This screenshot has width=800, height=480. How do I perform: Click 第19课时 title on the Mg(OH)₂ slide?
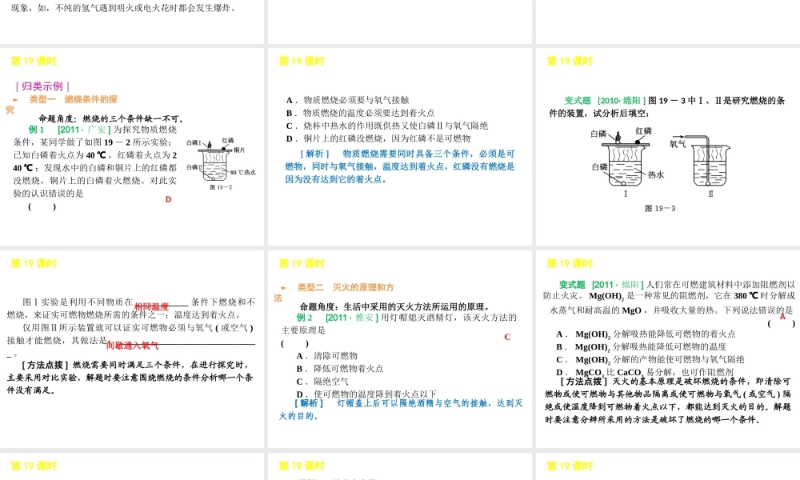[570, 264]
